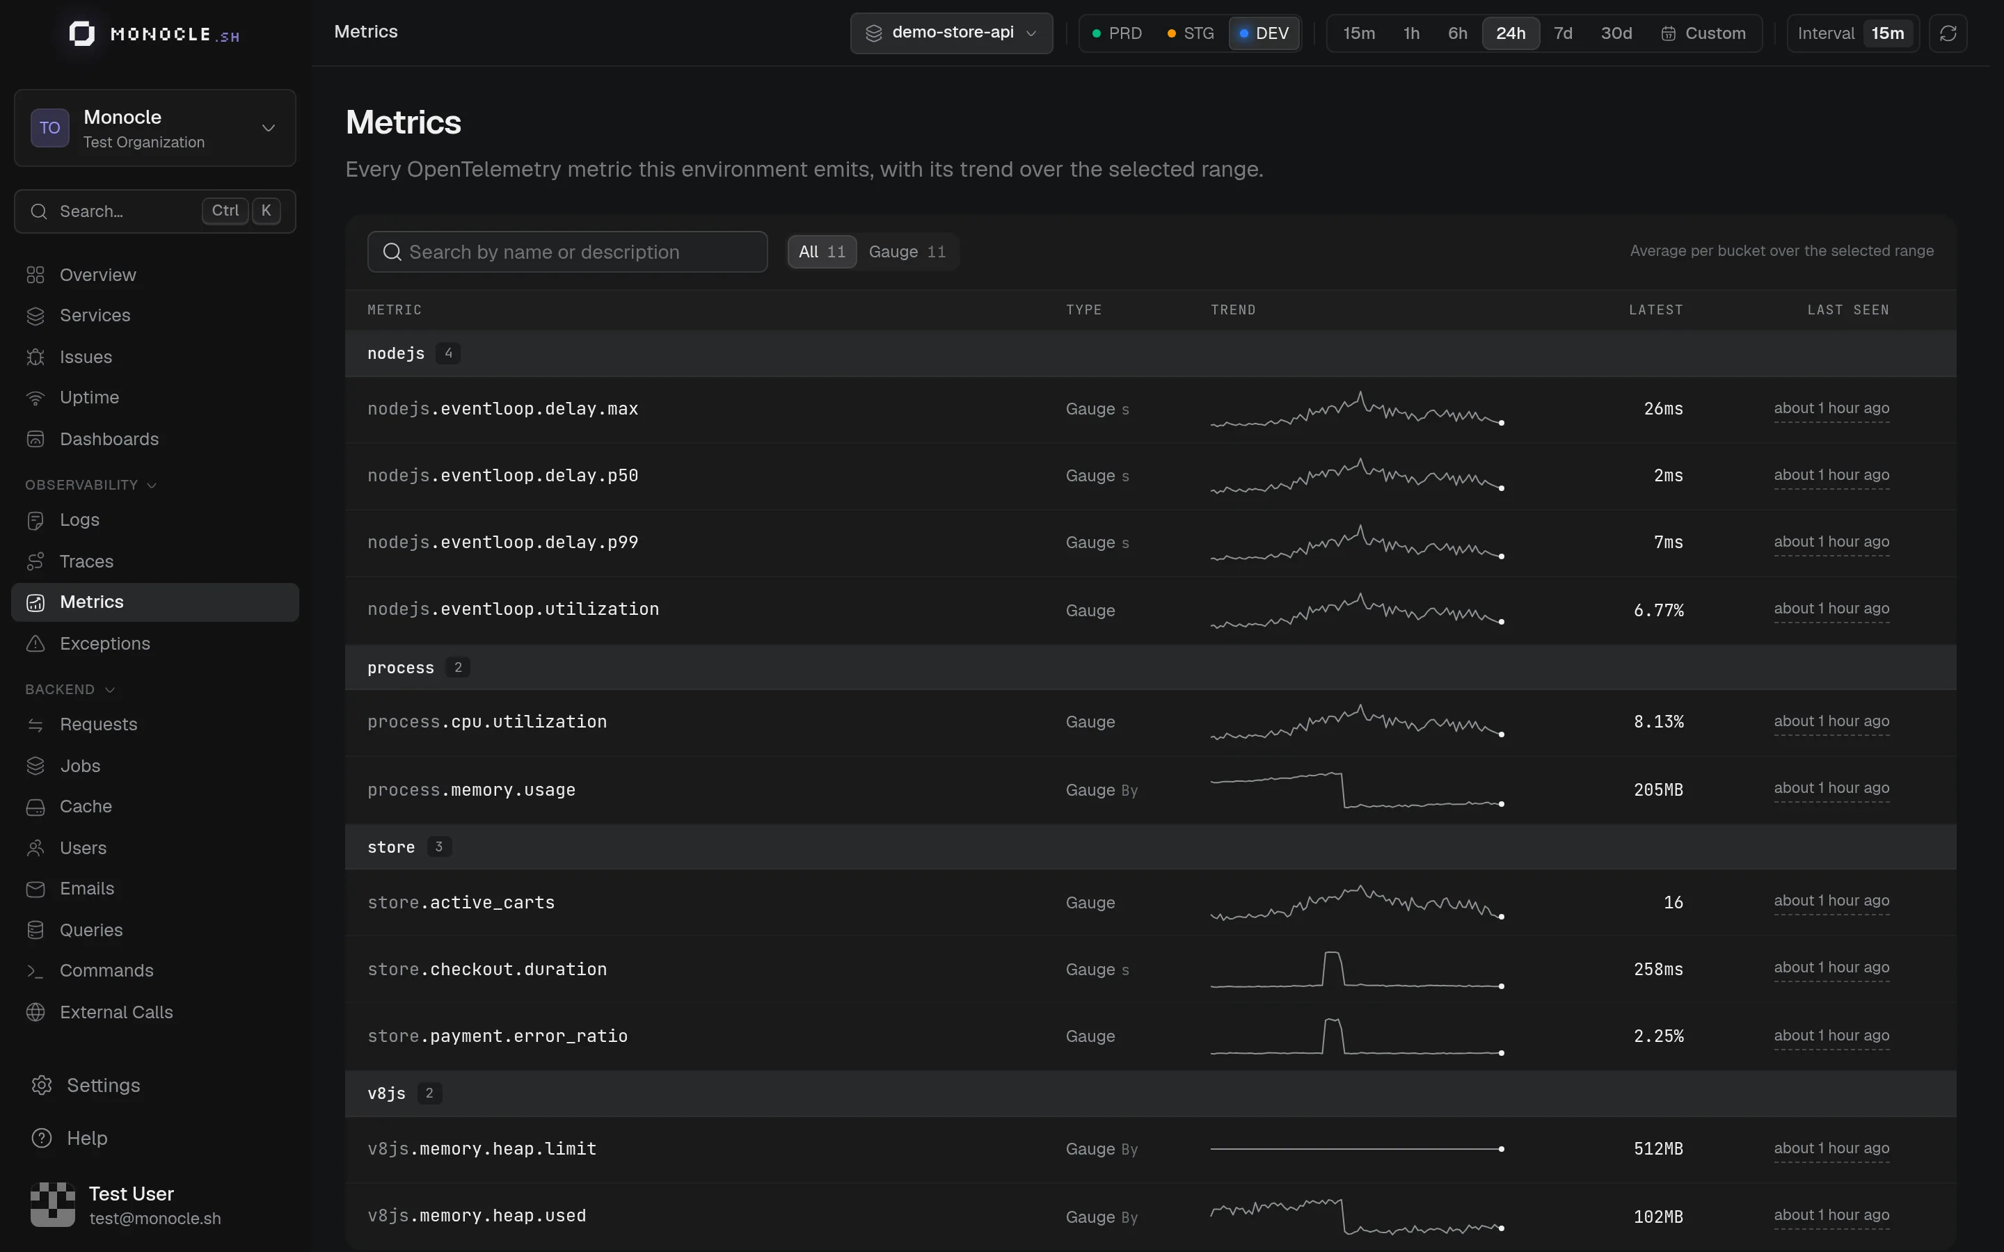
Task: Open the Users icon
Action: (35, 848)
